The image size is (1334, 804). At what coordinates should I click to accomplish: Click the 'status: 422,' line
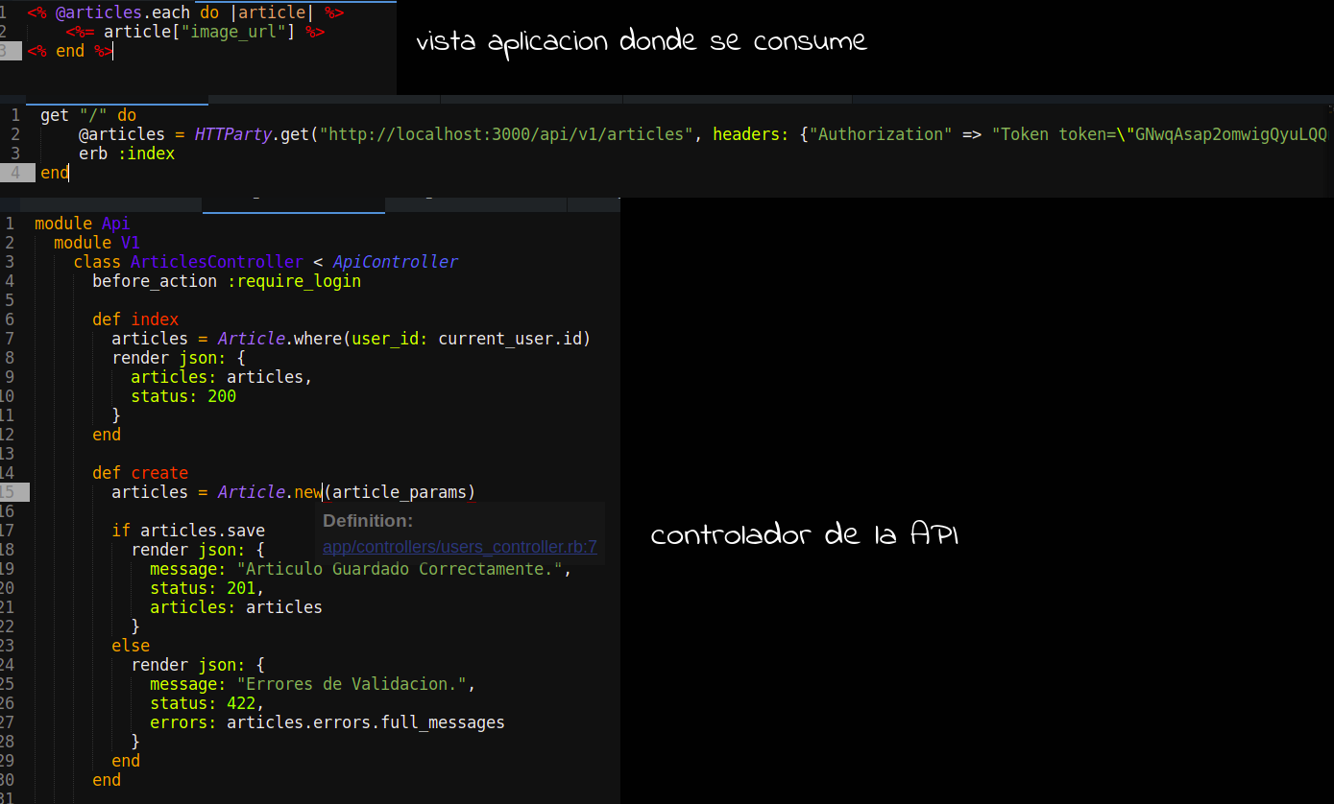click(207, 703)
